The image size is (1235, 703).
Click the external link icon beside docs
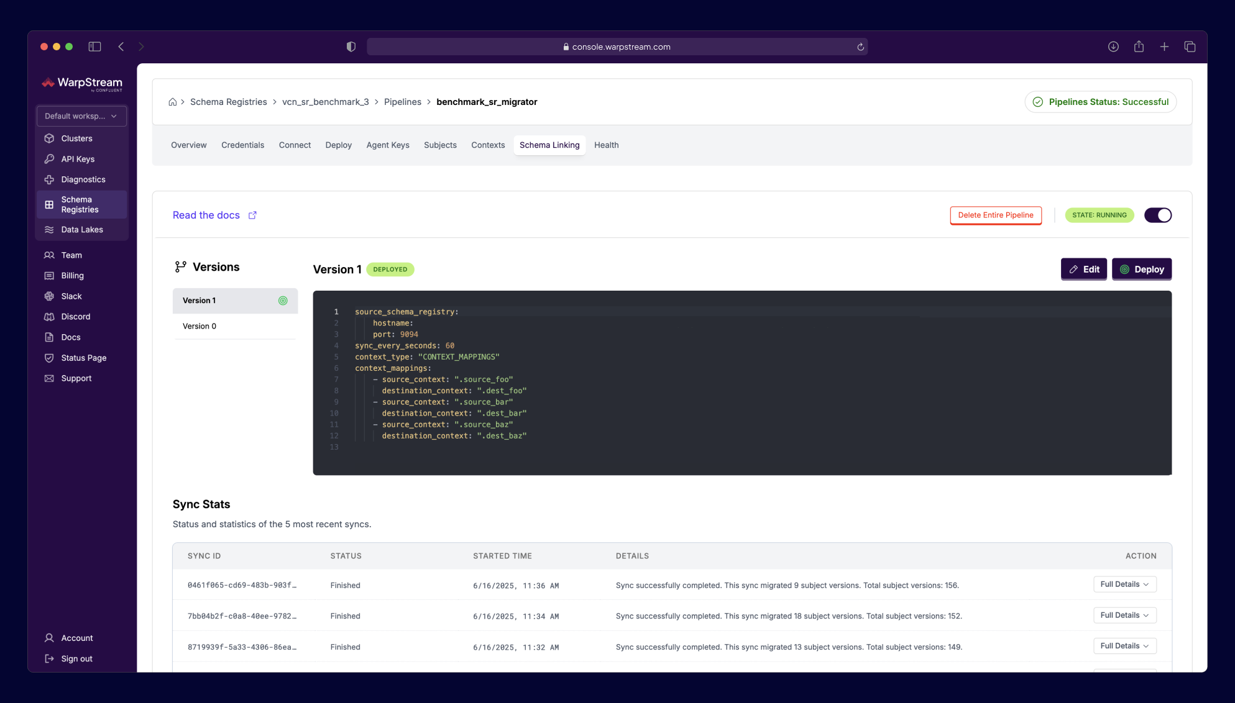click(x=252, y=215)
